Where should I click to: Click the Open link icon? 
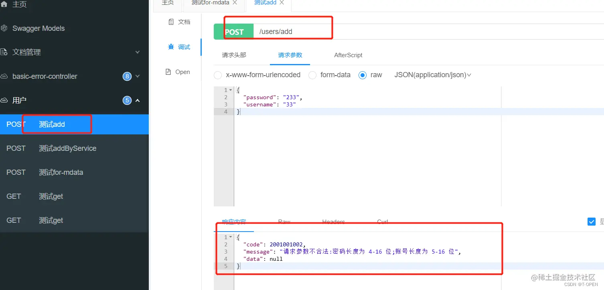pos(168,72)
